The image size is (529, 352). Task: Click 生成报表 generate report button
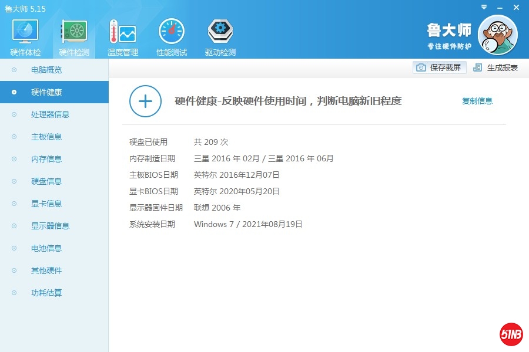(x=495, y=67)
